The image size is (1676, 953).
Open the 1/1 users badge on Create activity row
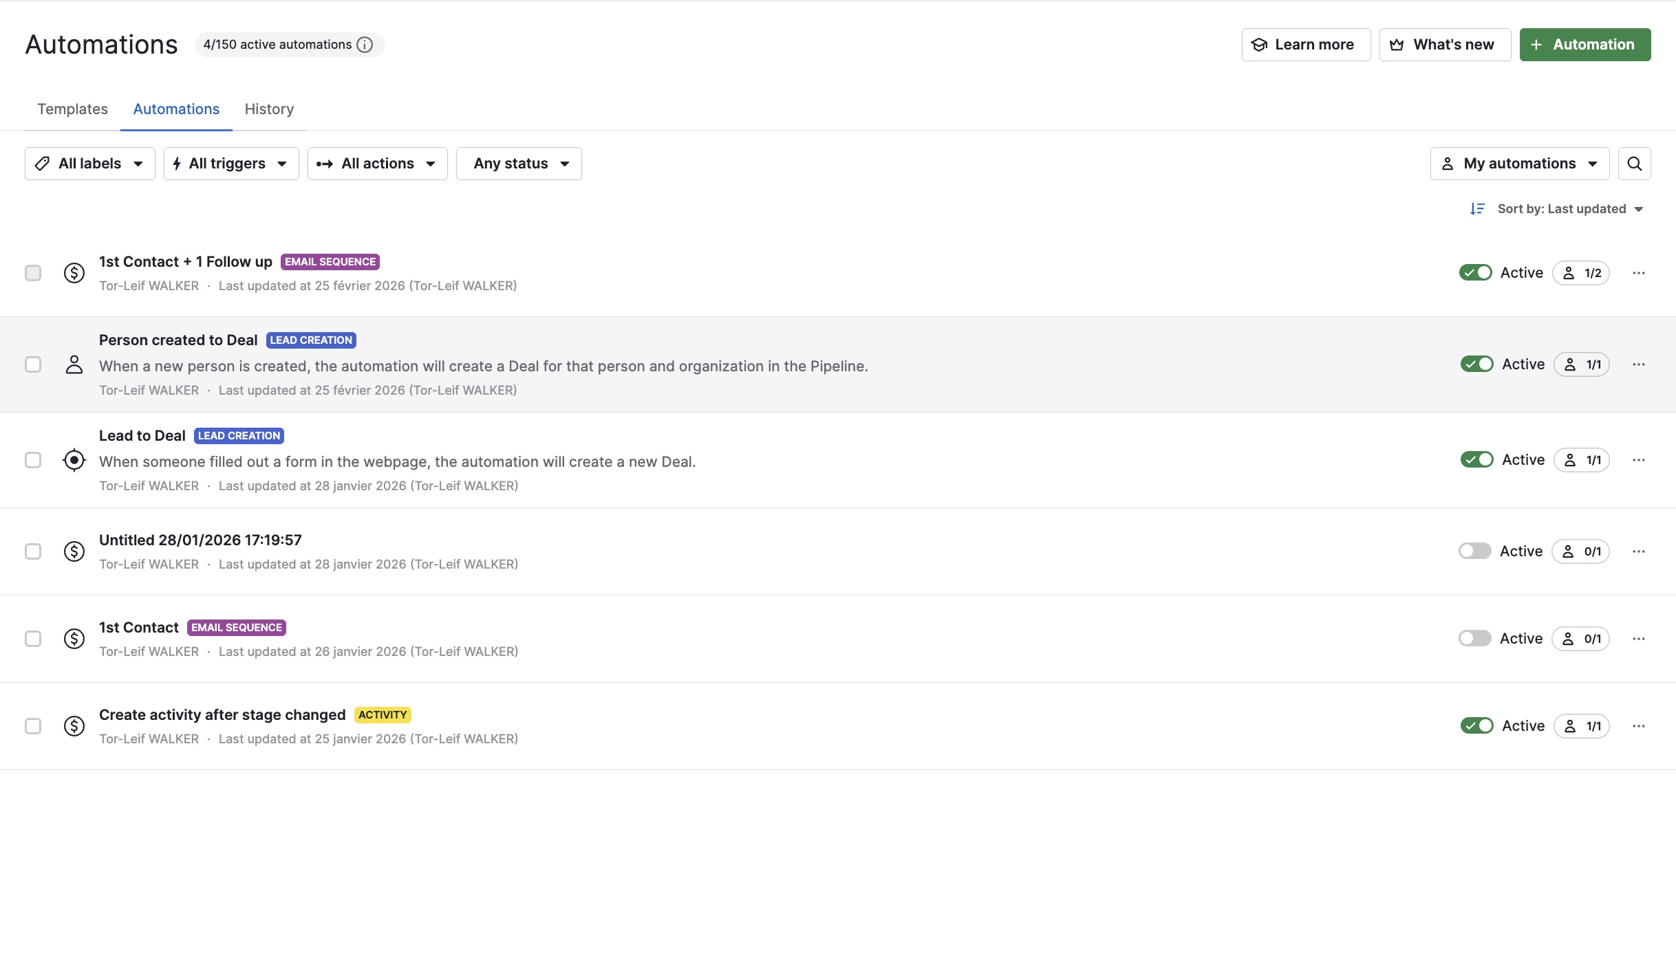(x=1582, y=726)
